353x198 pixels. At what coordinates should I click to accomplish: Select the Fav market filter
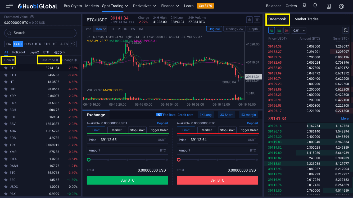coord(9,44)
